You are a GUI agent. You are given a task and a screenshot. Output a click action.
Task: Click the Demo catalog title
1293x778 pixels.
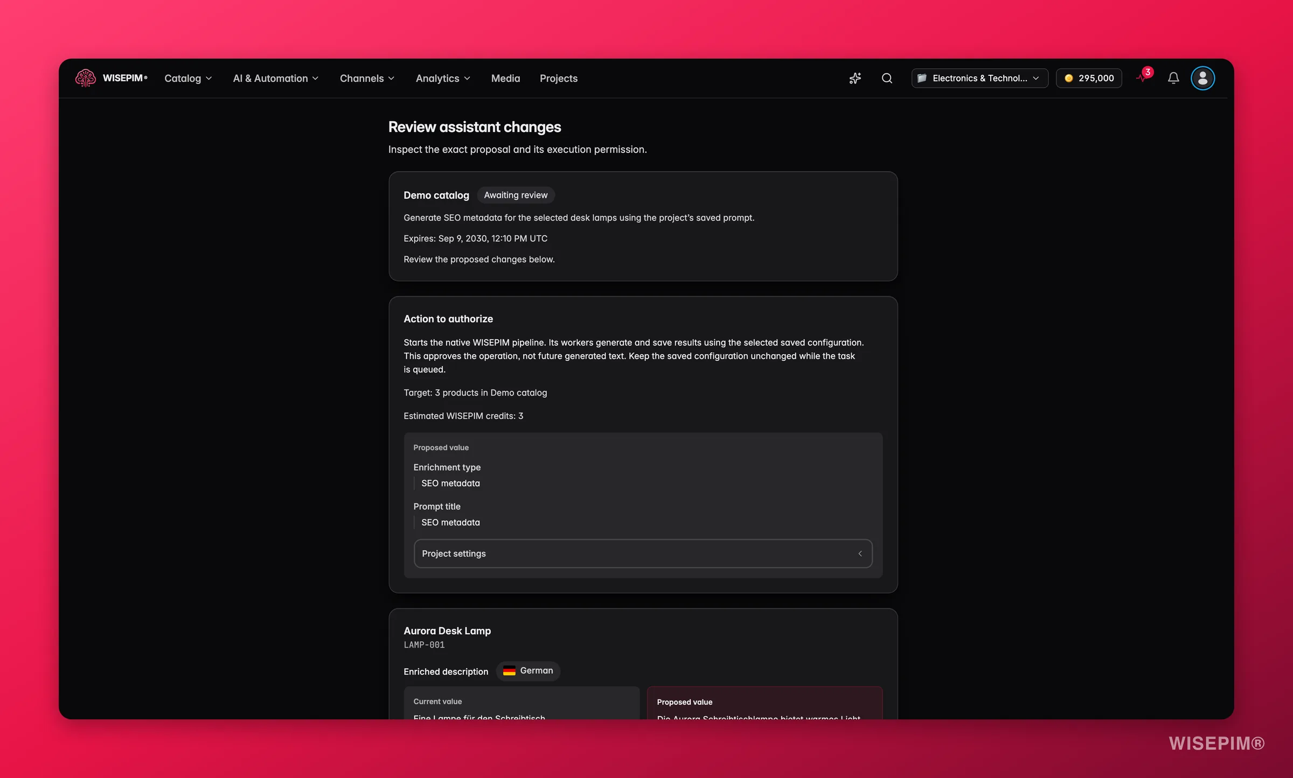[436, 195]
